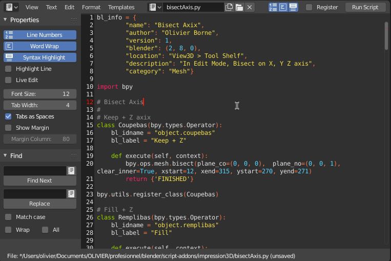This screenshot has height=261, width=391.
Task: Toggle line numbers icon in header
Action: click(x=273, y=7)
